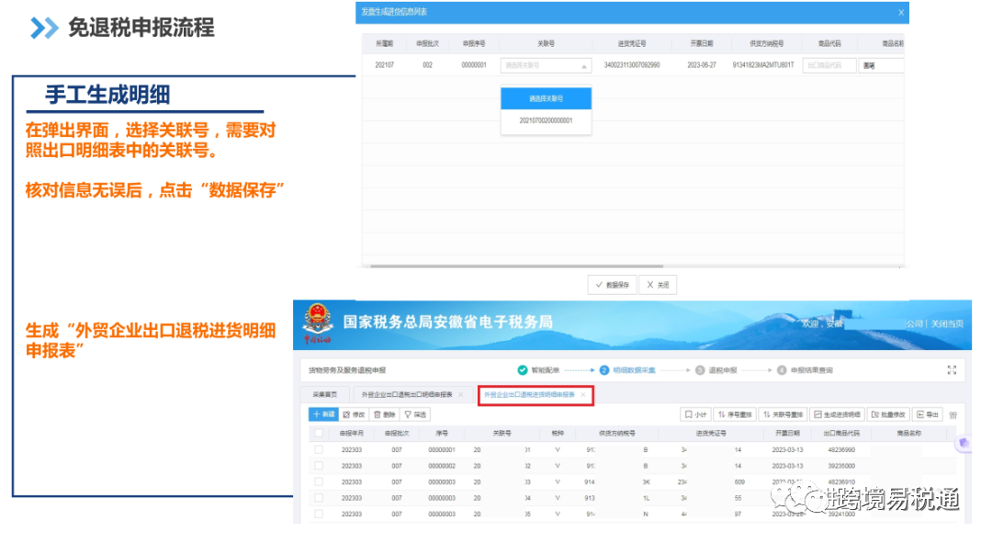Click the 新建 (New) icon button
This screenshot has height=543, width=992.
(323, 414)
